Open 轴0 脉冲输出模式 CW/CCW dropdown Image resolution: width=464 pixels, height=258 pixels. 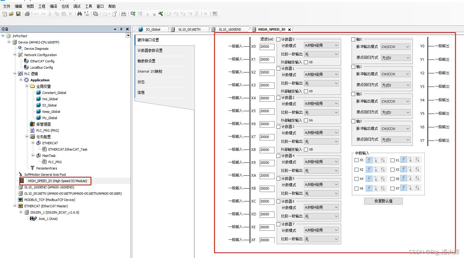[x=395, y=47]
